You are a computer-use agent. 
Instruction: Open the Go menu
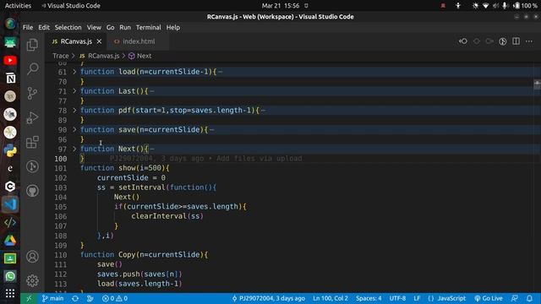pyautogui.click(x=111, y=27)
